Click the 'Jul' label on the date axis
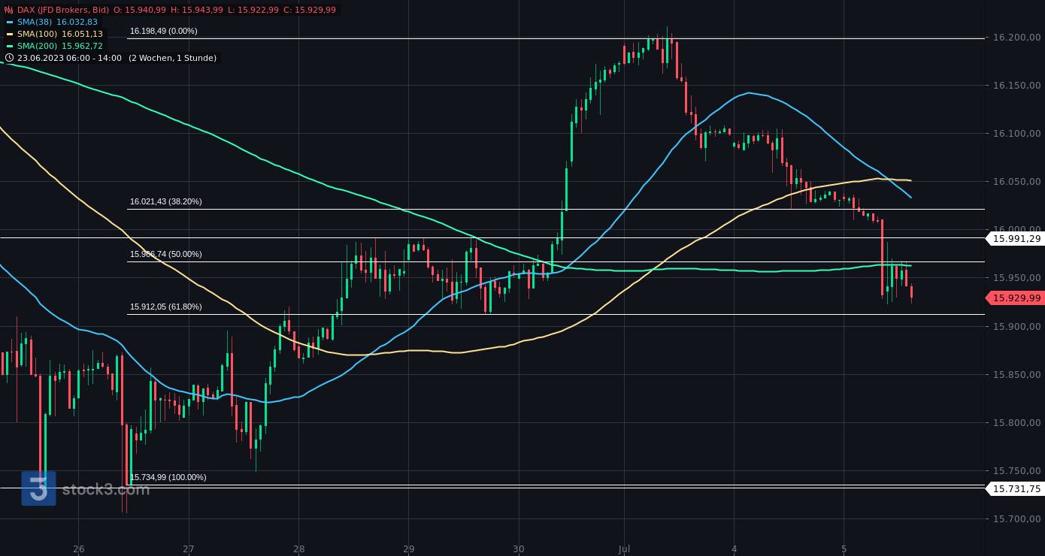1045x556 pixels. tap(622, 550)
